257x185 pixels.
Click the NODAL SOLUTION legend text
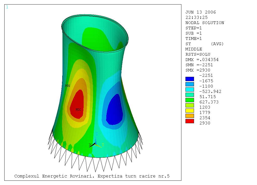pos(205,23)
